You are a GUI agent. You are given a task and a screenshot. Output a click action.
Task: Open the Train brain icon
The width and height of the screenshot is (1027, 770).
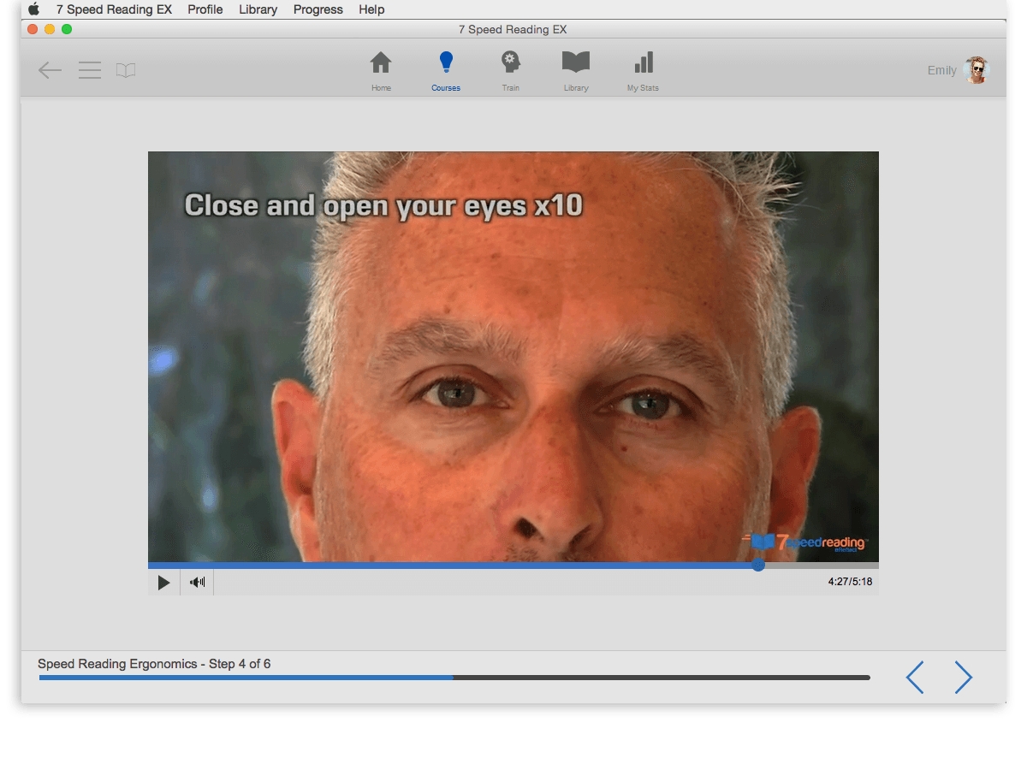coord(511,70)
